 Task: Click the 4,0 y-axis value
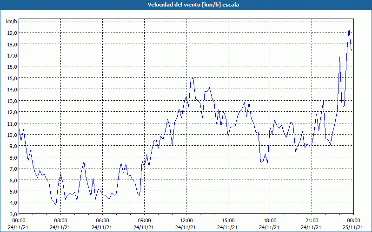[13, 203]
